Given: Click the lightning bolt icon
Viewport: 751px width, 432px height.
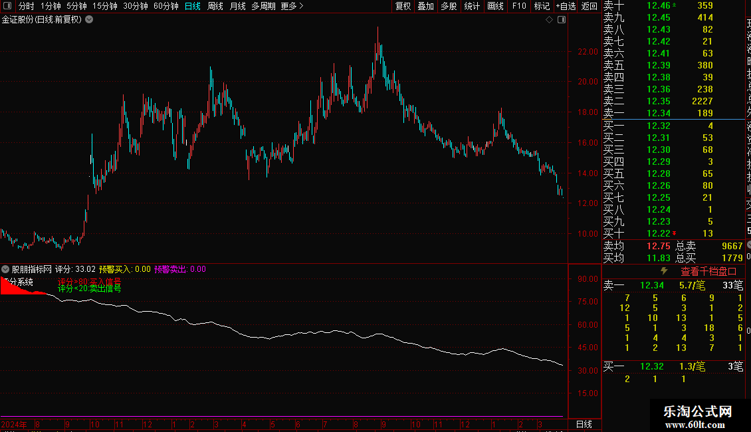Looking at the screenshot, I should point(665,271).
